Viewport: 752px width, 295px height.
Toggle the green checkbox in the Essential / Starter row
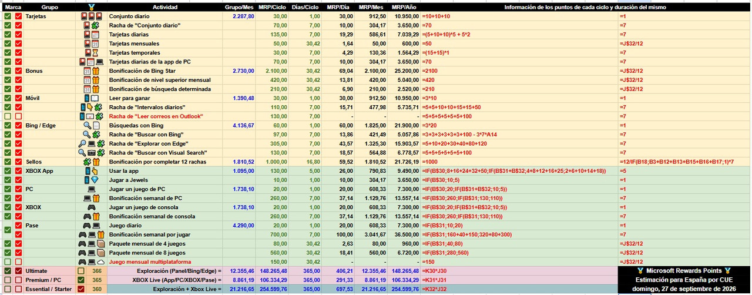pyautogui.click(x=7, y=289)
